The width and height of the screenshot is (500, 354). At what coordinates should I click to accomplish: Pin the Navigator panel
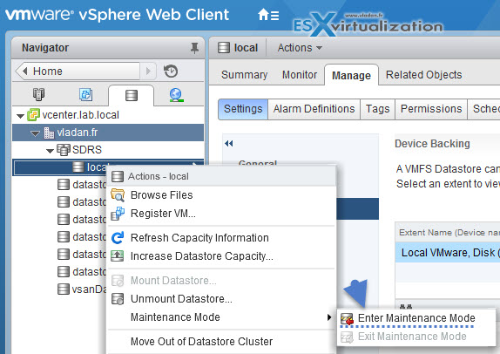click(x=194, y=48)
